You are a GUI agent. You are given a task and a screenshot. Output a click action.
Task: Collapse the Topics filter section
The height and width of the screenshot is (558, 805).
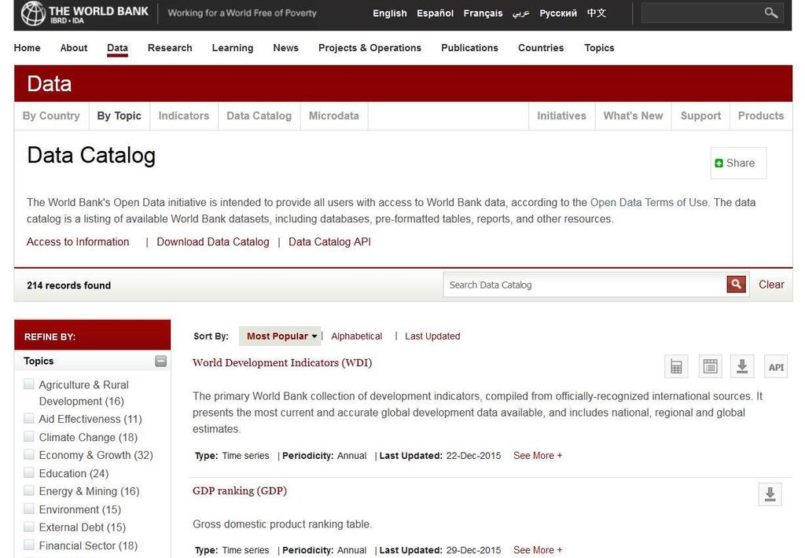[x=160, y=361]
